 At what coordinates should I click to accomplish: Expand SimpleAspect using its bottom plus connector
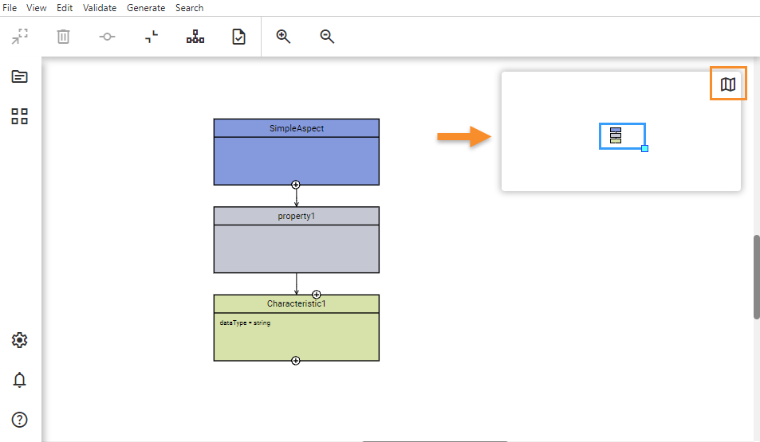pyautogui.click(x=296, y=185)
